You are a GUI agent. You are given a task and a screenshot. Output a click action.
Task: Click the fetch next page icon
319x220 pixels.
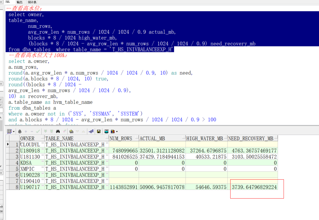[x=45, y=131]
